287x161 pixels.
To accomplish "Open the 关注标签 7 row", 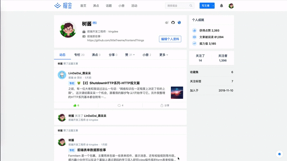I will point(212,81).
